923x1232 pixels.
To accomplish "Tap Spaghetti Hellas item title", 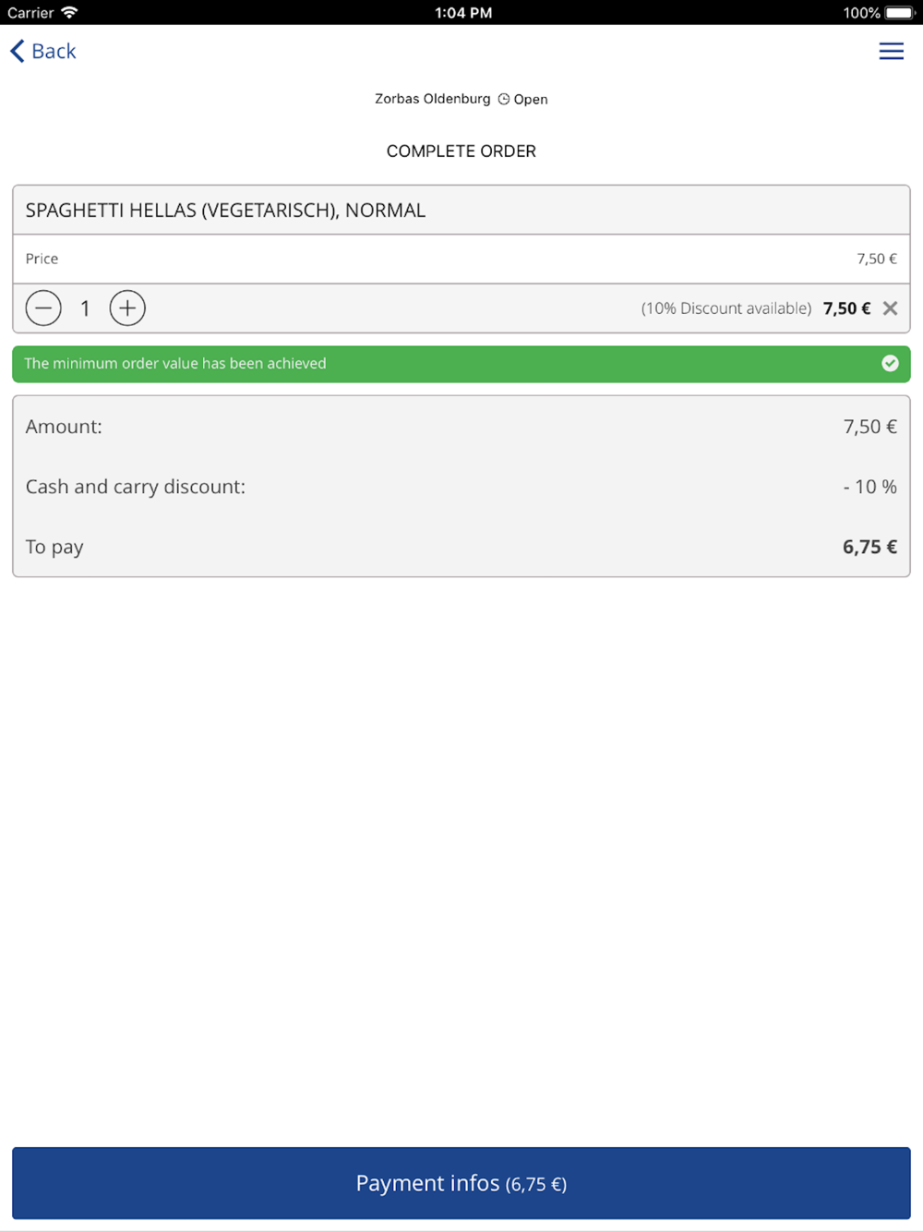I will click(225, 211).
